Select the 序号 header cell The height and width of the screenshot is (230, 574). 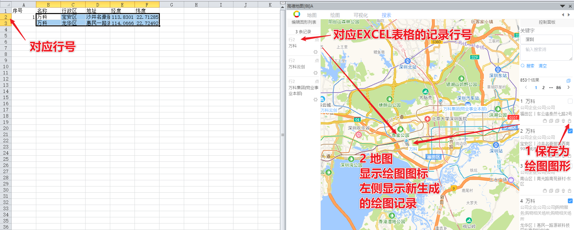click(x=24, y=11)
